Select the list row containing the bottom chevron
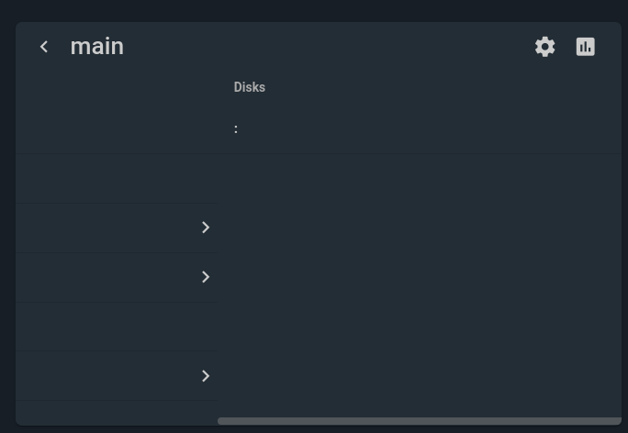 click(110, 376)
